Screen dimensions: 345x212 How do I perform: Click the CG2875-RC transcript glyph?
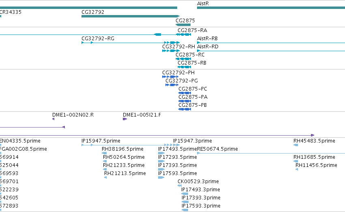pos(183,59)
